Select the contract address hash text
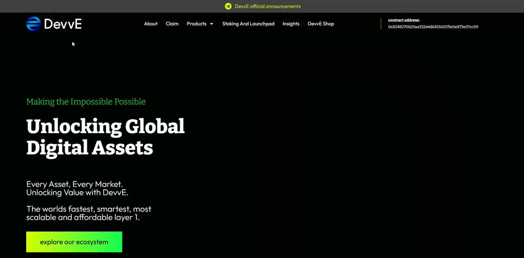The height and width of the screenshot is (258, 524). 433,27
